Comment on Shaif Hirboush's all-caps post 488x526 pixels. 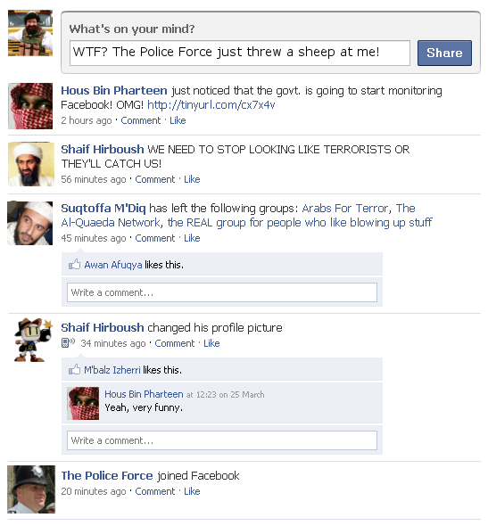coord(154,179)
